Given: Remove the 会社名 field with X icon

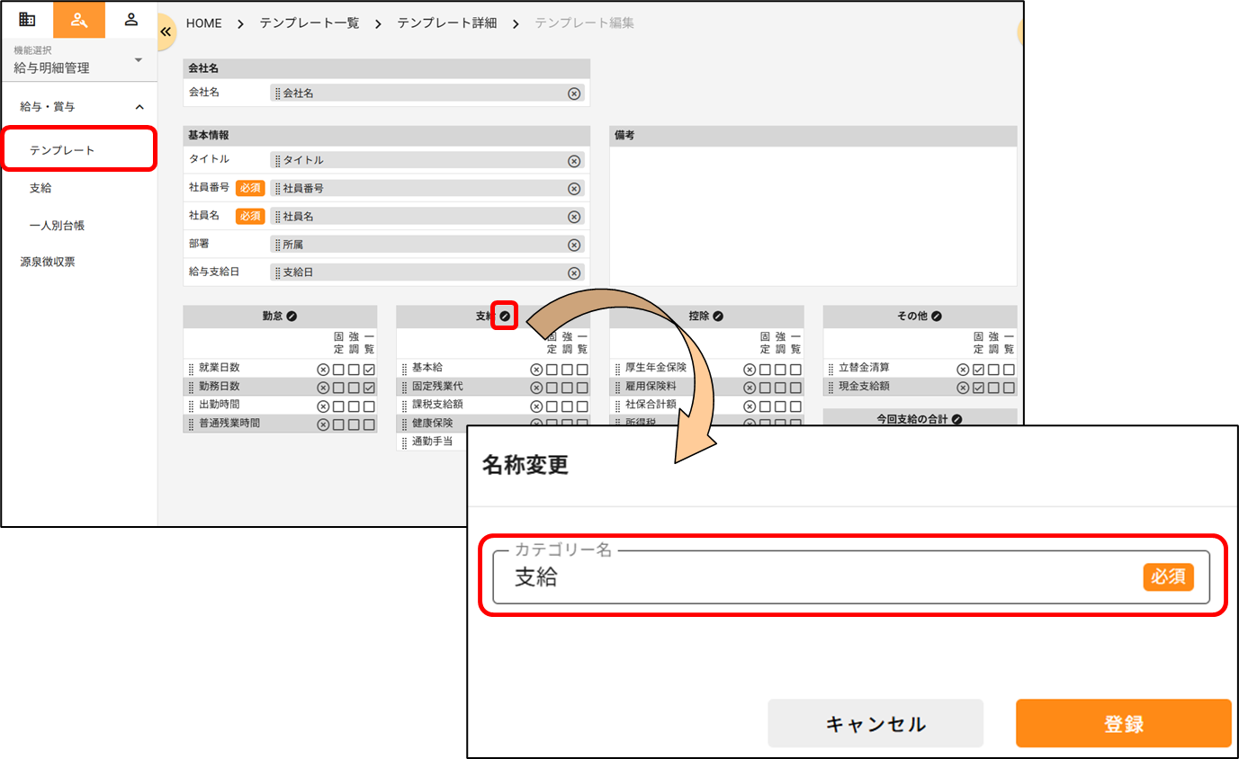Looking at the screenshot, I should [574, 94].
